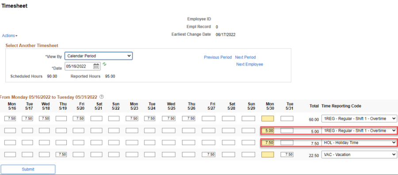Click the Timesheet page heading
The image size is (398, 175).
pyautogui.click(x=15, y=6)
